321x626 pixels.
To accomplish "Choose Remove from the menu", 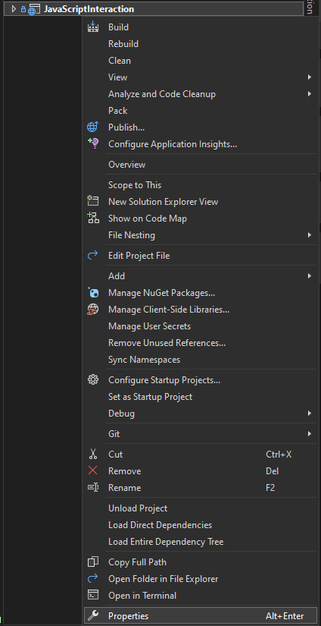I will (201, 471).
